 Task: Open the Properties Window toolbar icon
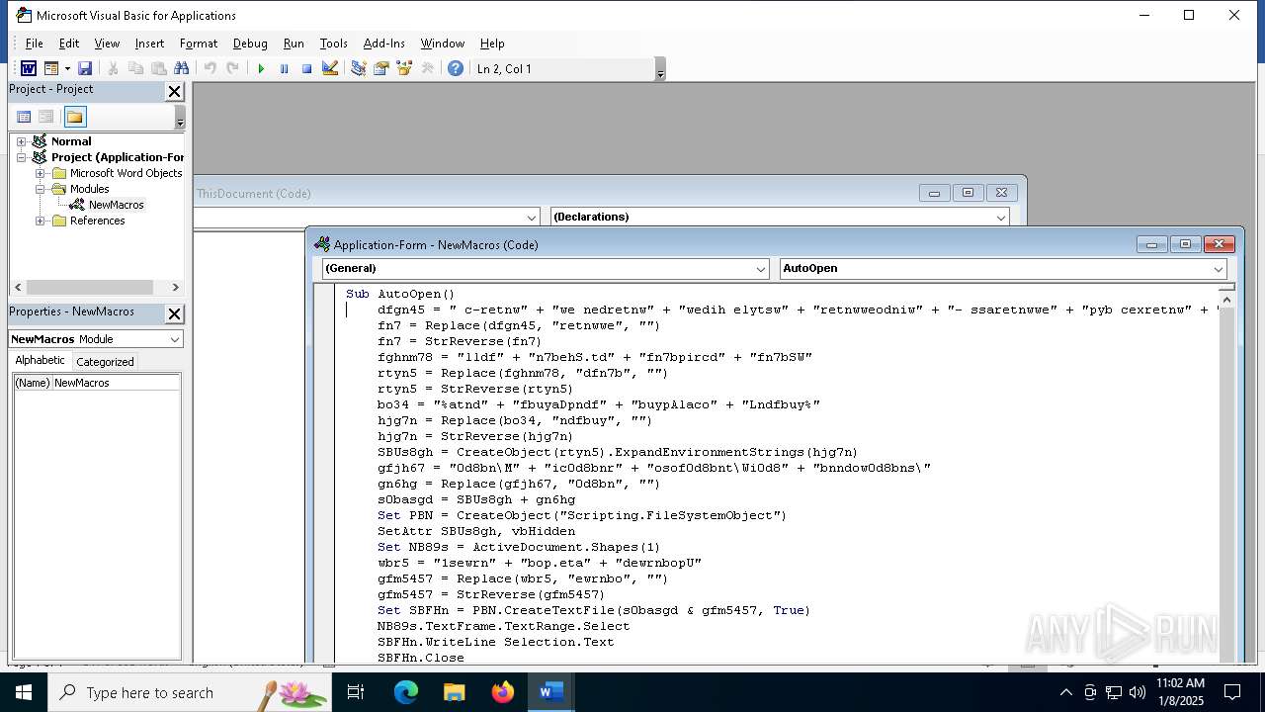(380, 68)
